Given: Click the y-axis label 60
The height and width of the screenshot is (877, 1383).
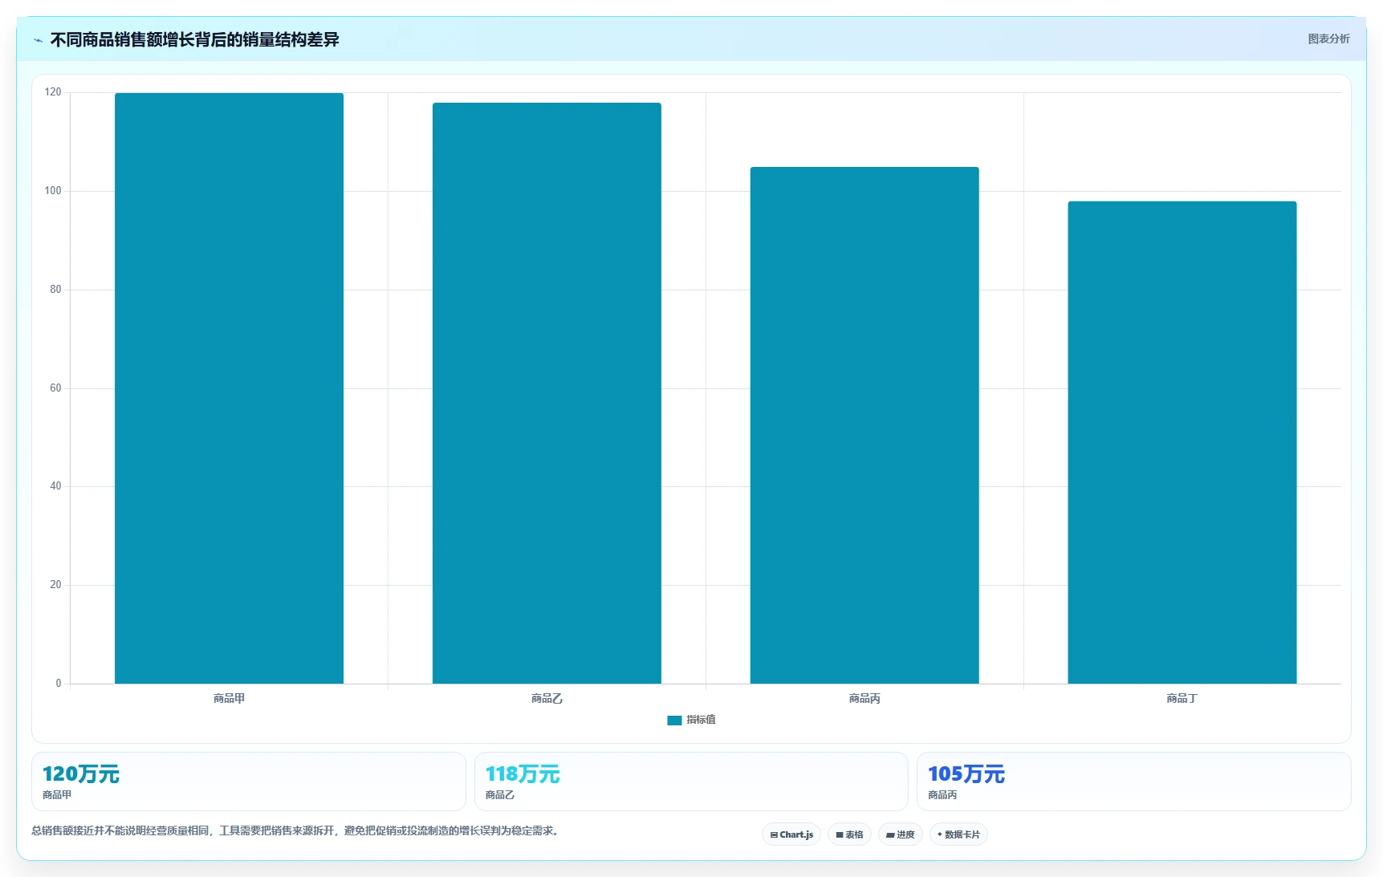Looking at the screenshot, I should point(55,388).
